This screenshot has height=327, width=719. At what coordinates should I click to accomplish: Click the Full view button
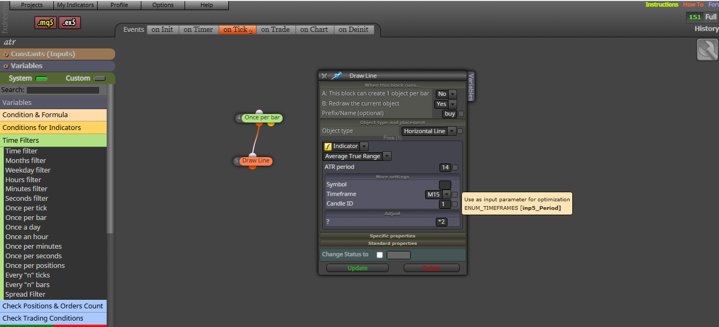[711, 17]
